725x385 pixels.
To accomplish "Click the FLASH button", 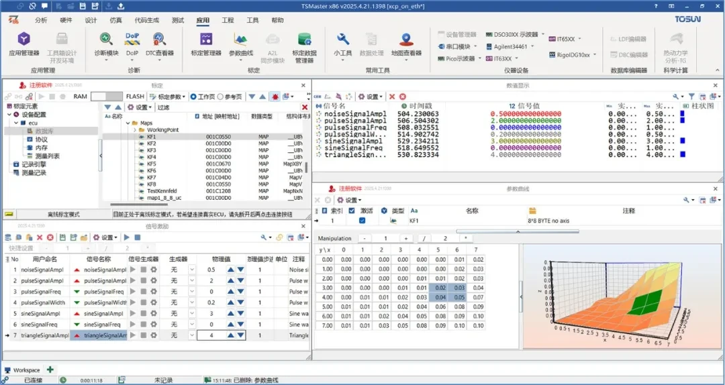I will [135, 97].
